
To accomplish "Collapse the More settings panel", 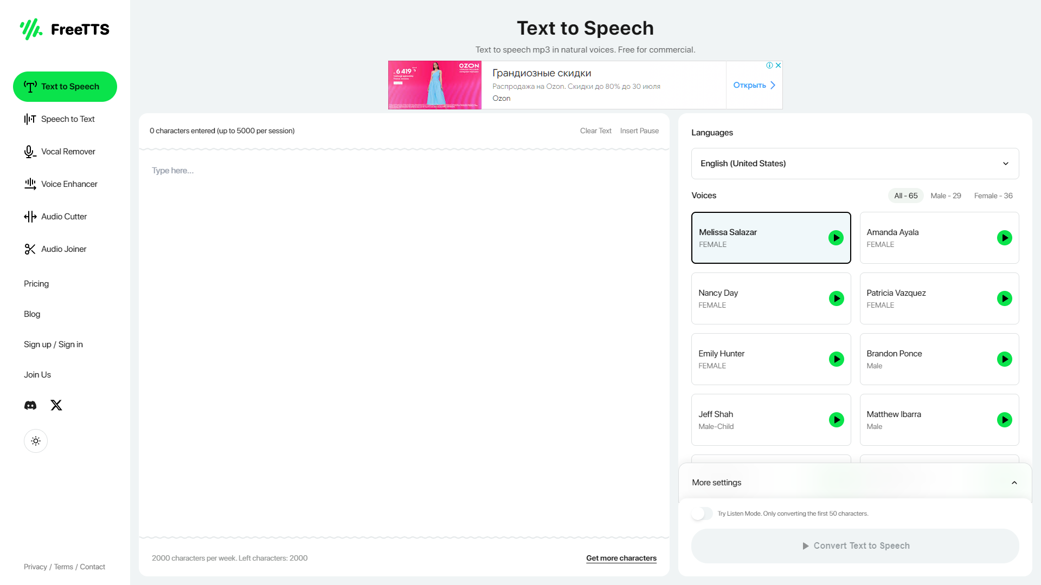I will (1014, 482).
